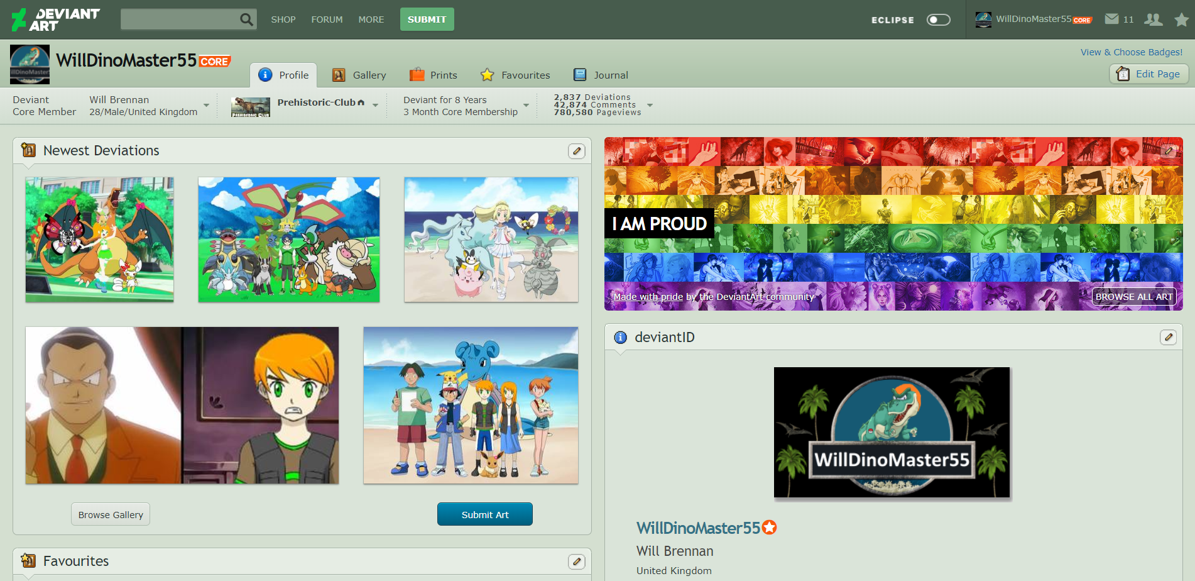This screenshot has height=581, width=1195.
Task: Click the Will Brennan name under deviantID
Action: click(x=675, y=551)
